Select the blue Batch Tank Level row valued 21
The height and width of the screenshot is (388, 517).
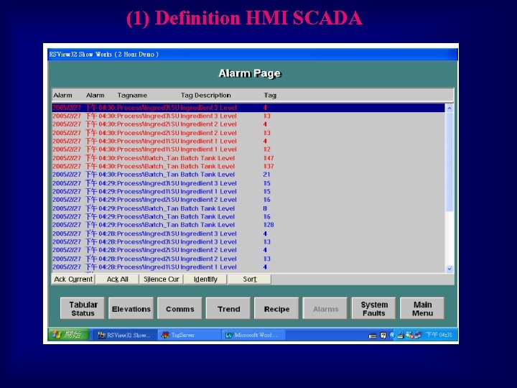pos(248,175)
